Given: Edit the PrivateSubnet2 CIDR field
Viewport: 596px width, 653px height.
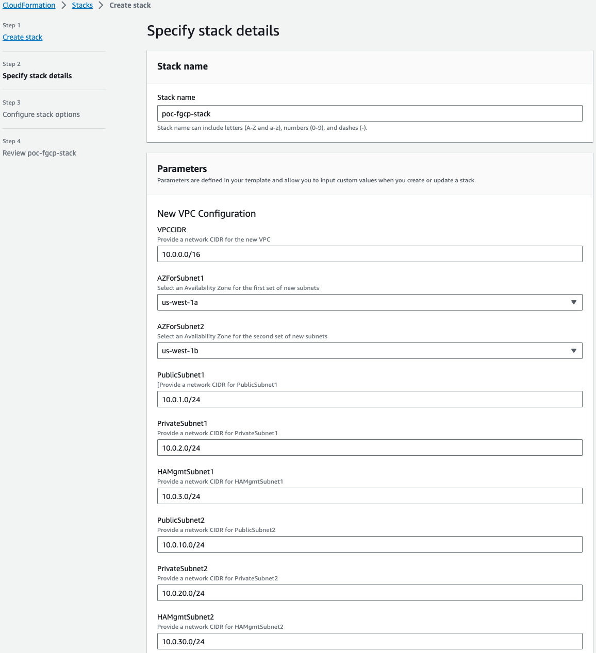Looking at the screenshot, I should click(370, 593).
